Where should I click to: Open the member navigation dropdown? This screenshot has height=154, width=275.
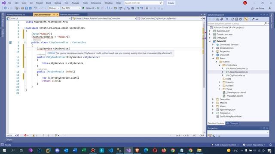(170, 18)
